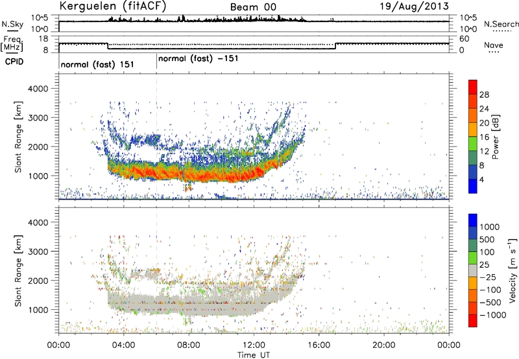Click the '28' label on the Power color bar
Screen dimensions: 519x359
click(484, 95)
